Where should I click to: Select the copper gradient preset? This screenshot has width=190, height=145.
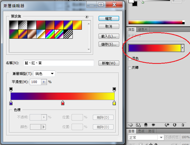click(x=32, y=34)
